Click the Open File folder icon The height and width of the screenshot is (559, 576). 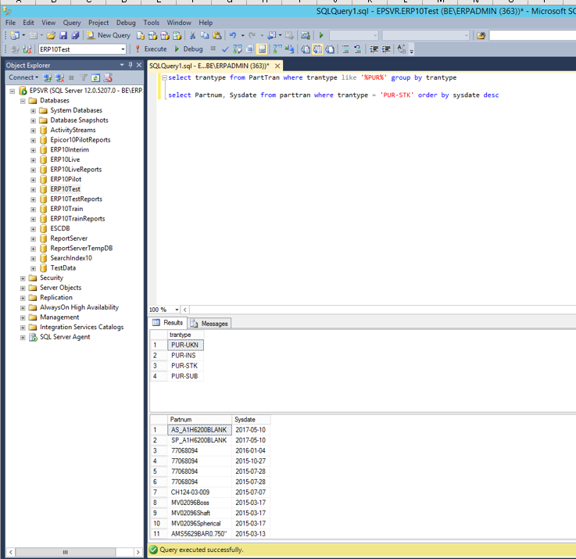pyautogui.click(x=51, y=35)
